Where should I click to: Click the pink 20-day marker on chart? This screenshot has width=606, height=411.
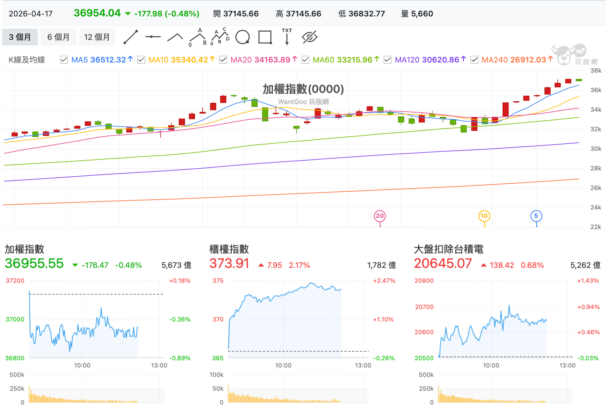tap(380, 216)
